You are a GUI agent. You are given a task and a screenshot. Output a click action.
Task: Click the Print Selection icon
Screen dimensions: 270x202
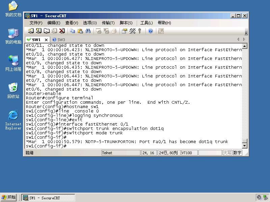point(106,31)
